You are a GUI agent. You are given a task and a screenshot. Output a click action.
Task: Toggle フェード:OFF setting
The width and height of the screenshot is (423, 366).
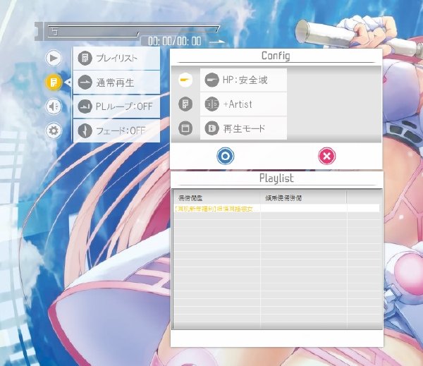coord(116,130)
